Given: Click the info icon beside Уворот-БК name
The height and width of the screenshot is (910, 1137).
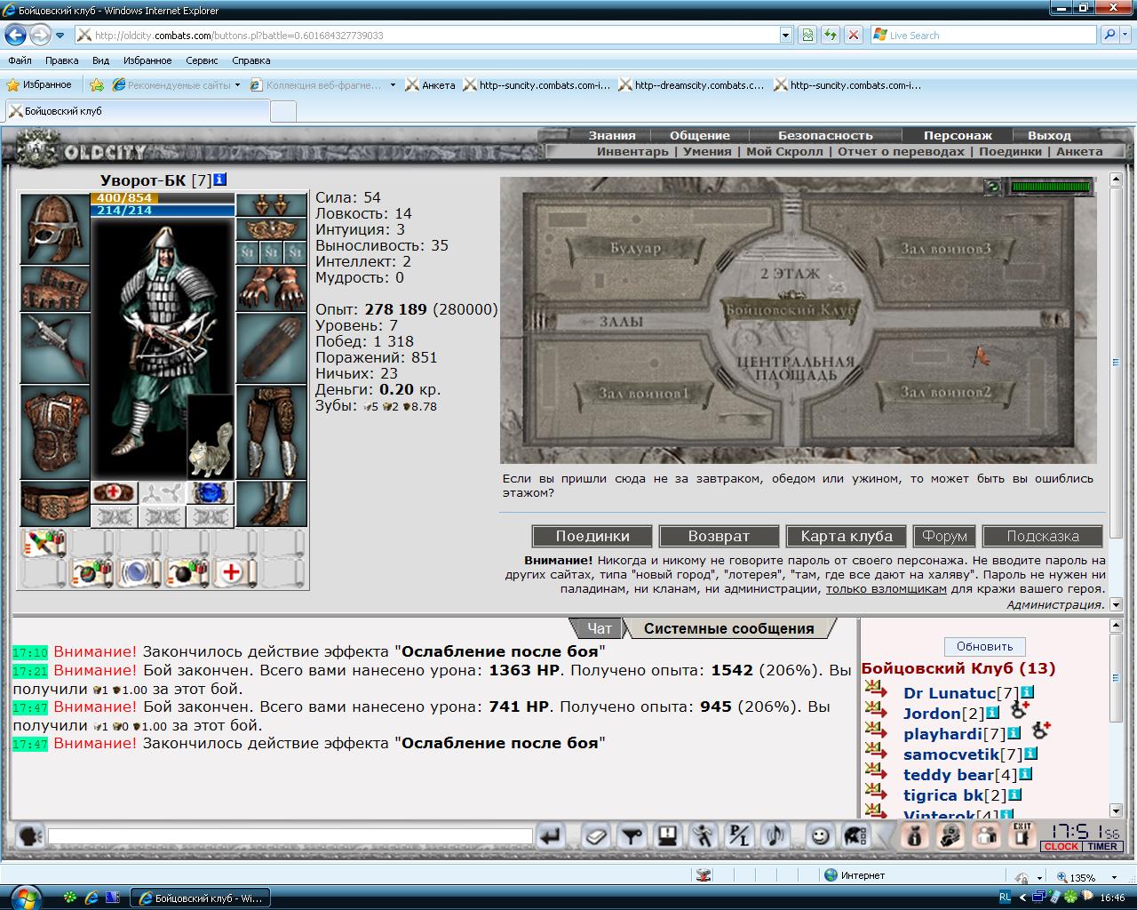Looking at the screenshot, I should 219,180.
